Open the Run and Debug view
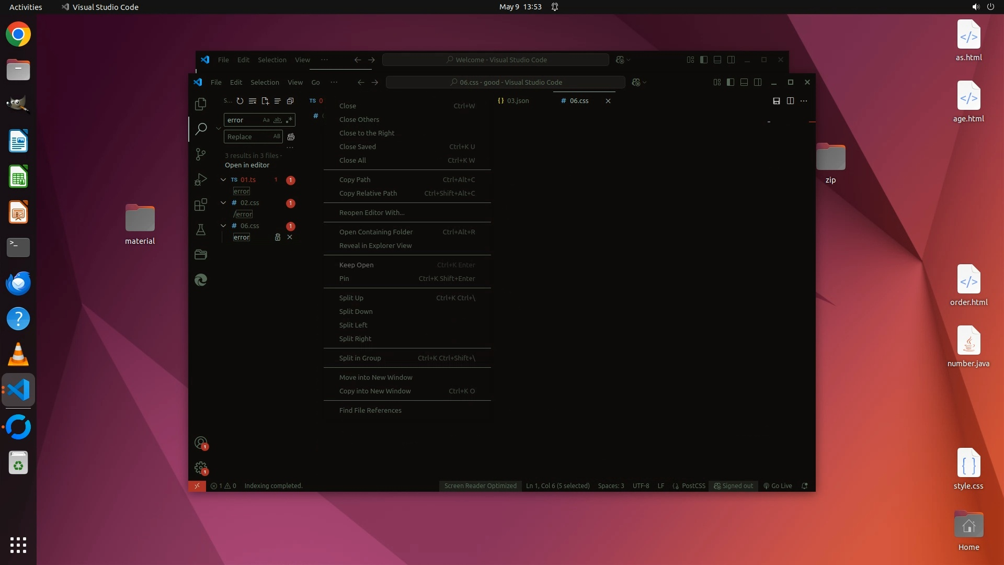 pyautogui.click(x=201, y=179)
